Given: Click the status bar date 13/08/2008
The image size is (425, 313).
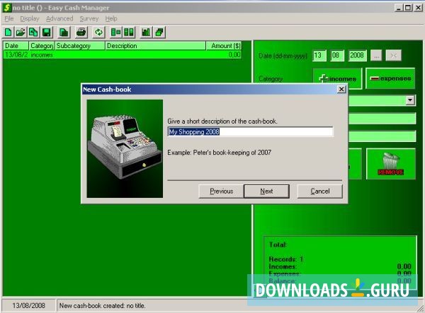Looking at the screenshot, I should tap(29, 306).
